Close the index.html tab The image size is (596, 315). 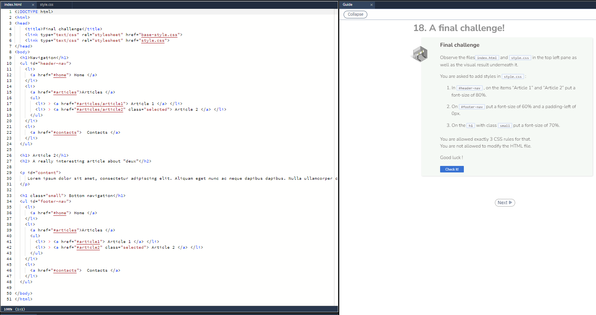pos(33,4)
